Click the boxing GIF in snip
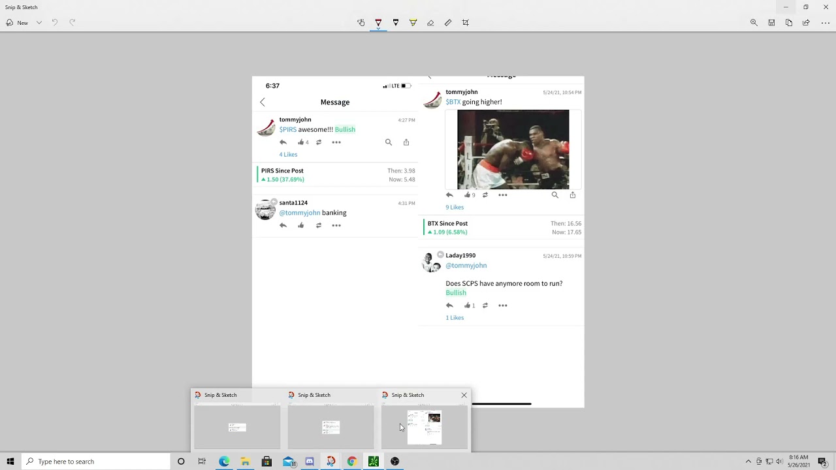Image resolution: width=836 pixels, height=470 pixels. [x=513, y=149]
